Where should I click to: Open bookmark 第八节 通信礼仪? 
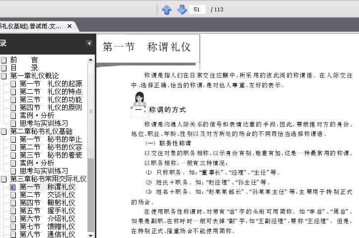47,235
